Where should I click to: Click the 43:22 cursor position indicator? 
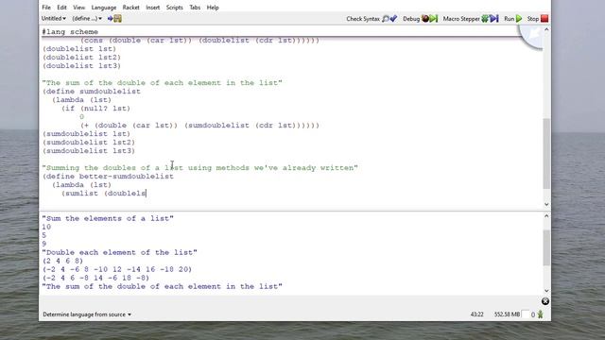(x=476, y=314)
